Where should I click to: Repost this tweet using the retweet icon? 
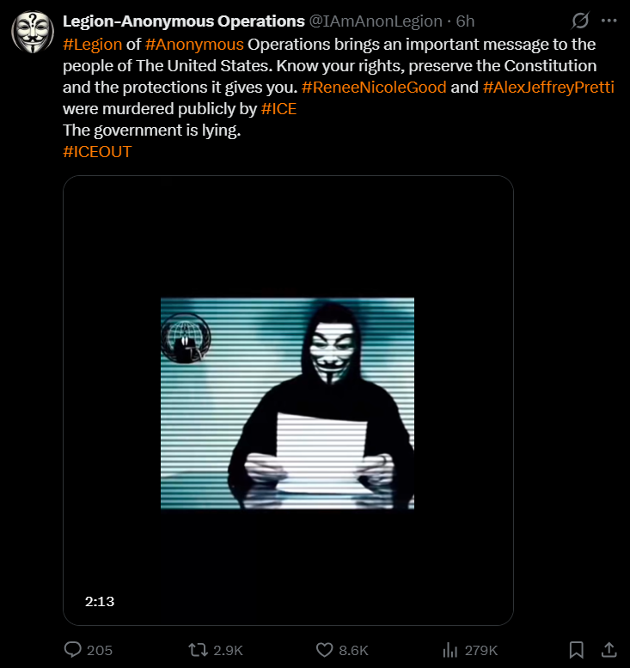click(198, 650)
